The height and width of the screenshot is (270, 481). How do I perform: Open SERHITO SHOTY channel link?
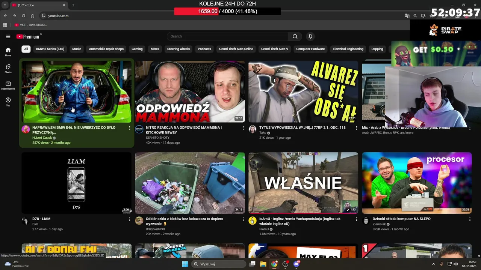(x=157, y=138)
